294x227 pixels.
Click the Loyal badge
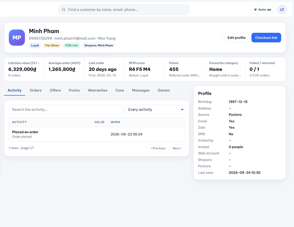[35, 45]
